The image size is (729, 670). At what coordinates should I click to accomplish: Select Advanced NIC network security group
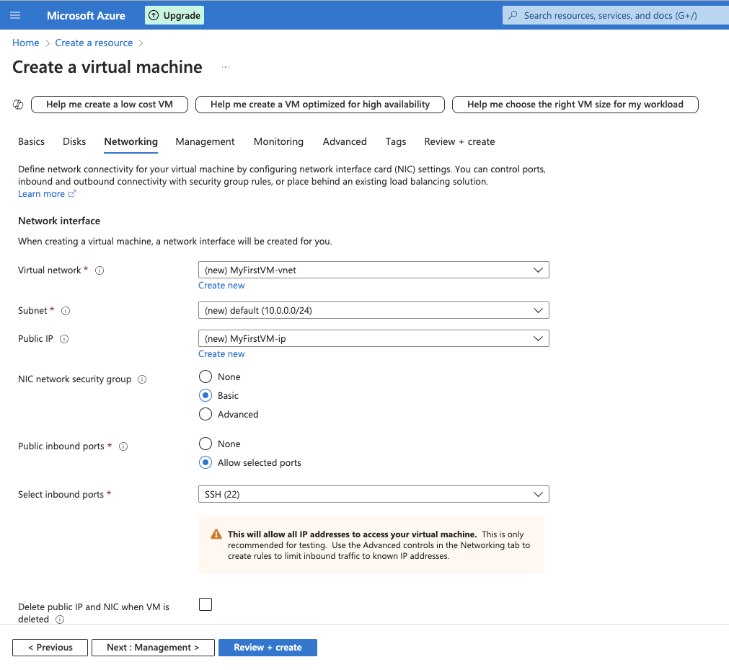[x=205, y=414]
